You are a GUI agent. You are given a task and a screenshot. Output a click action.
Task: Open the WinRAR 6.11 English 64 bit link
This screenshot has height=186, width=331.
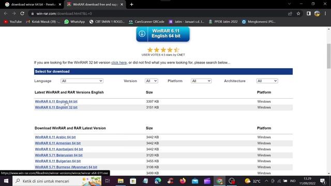pos(56,101)
